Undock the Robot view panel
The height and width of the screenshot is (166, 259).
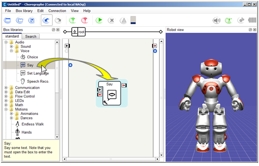tap(250, 30)
